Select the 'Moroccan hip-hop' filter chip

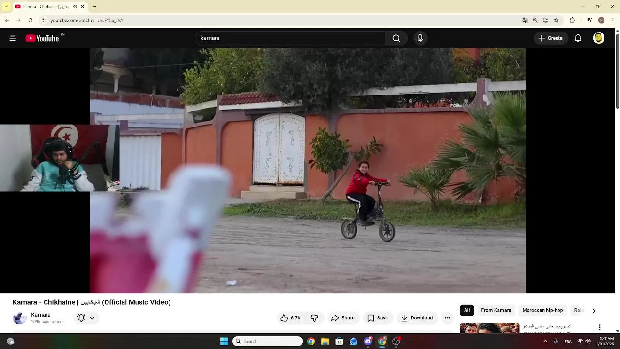click(x=542, y=310)
